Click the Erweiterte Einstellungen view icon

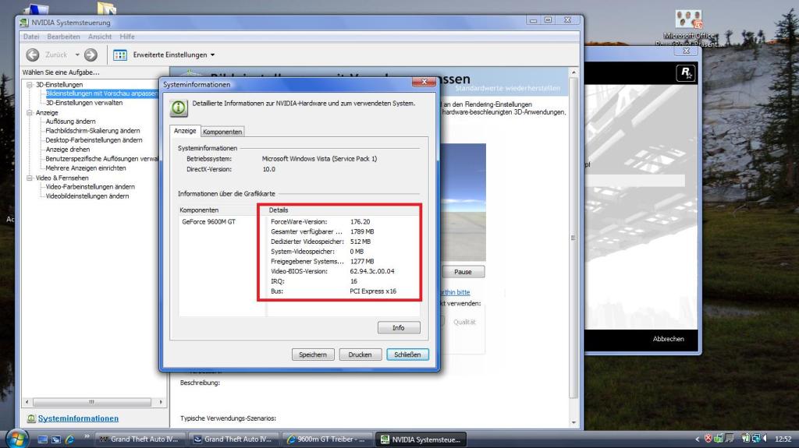point(120,55)
